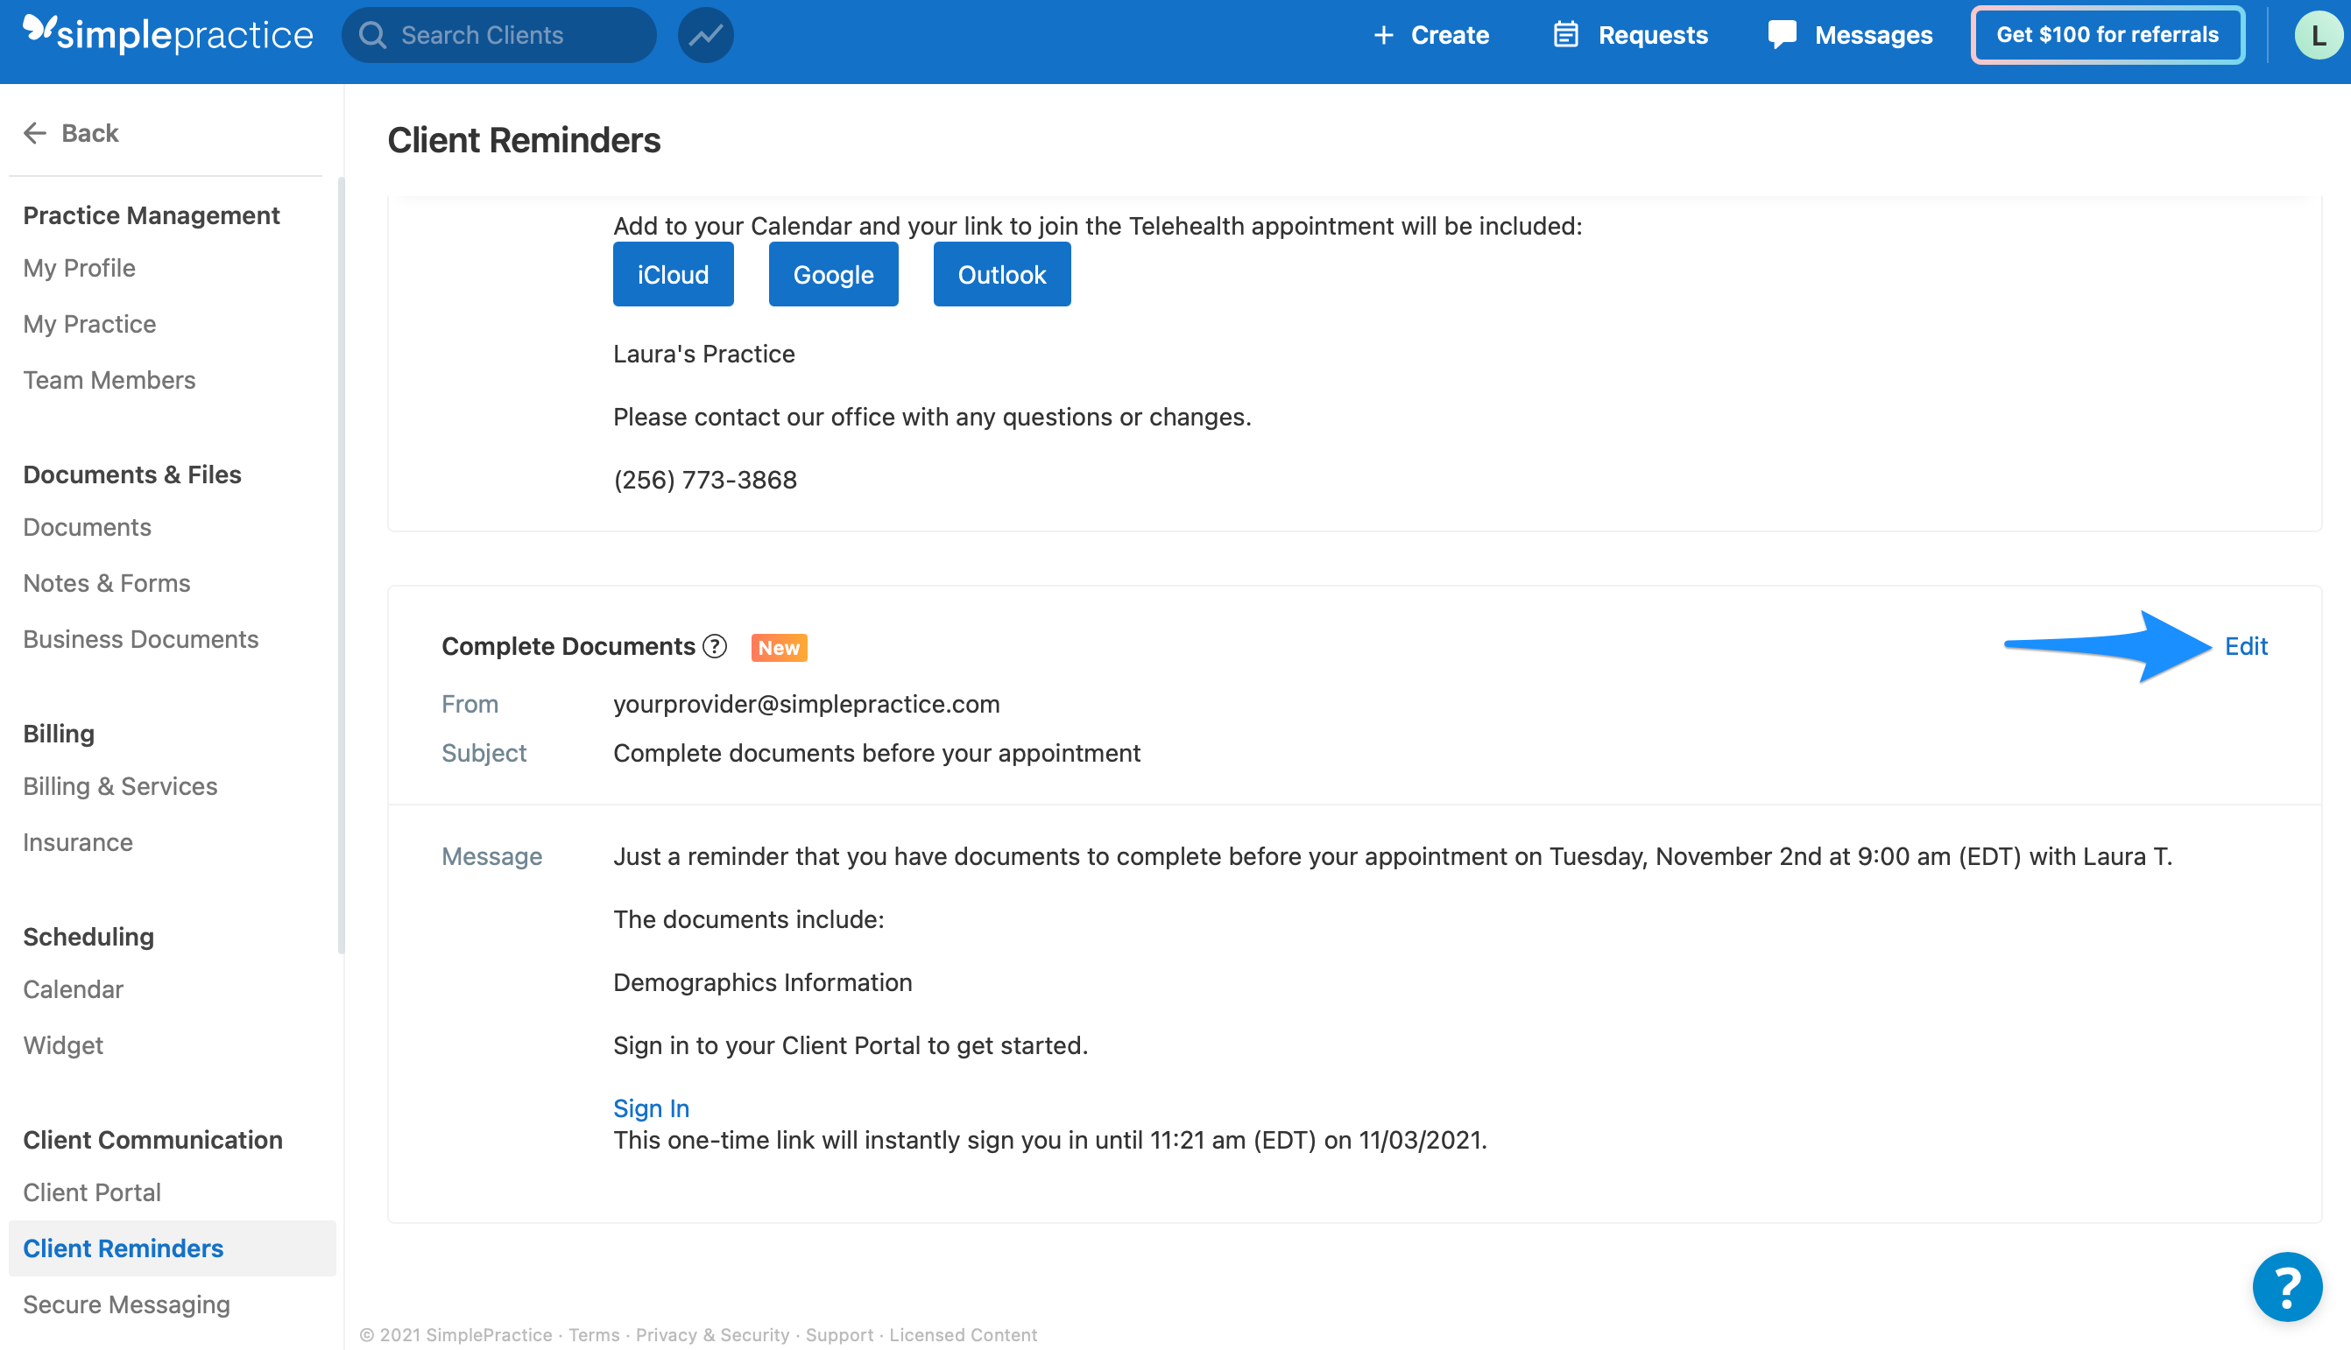Open the Privacy & Security footer link
This screenshot has height=1350, width=2351.
[711, 1334]
